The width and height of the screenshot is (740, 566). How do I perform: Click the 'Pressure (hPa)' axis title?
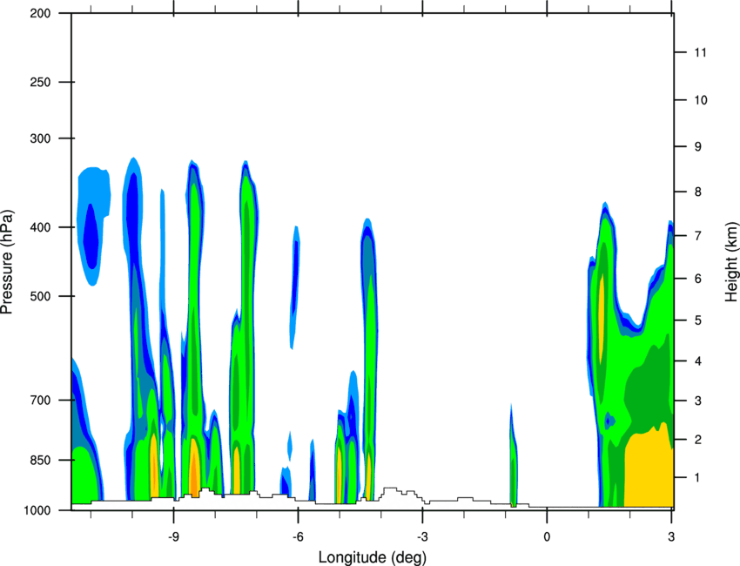(x=7, y=262)
